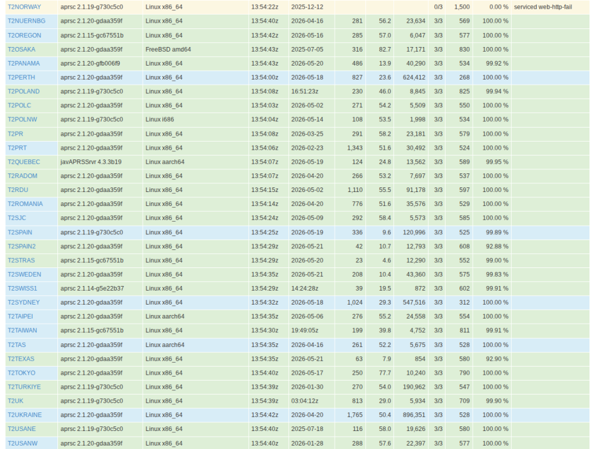
Task: Open the T2USANW server link
Action: click(23, 443)
